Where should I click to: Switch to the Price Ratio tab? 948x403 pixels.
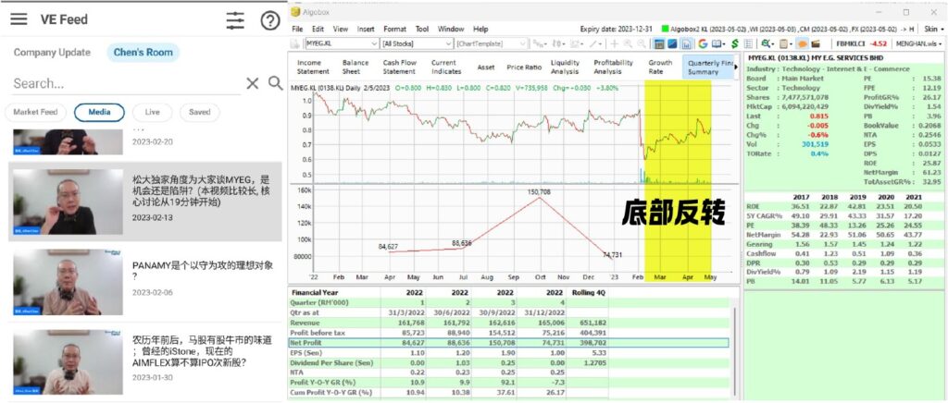524,67
